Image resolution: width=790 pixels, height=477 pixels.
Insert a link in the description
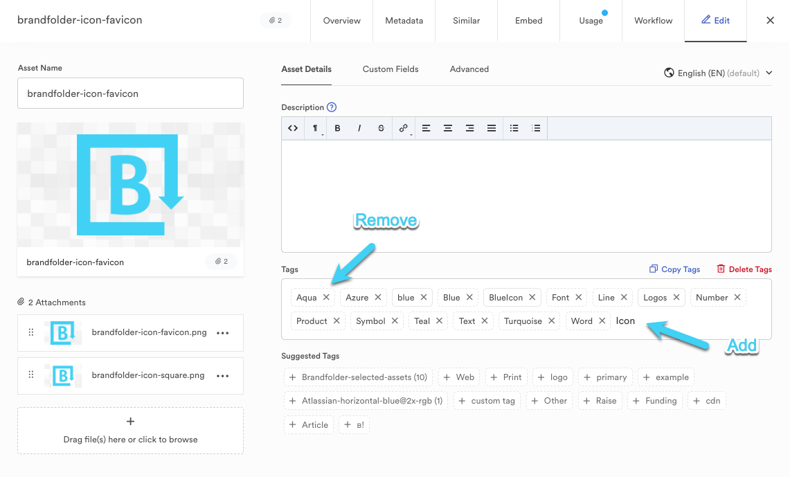404,129
